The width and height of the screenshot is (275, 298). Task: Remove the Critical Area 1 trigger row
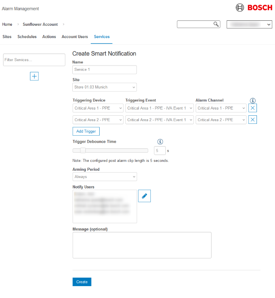pyautogui.click(x=253, y=108)
